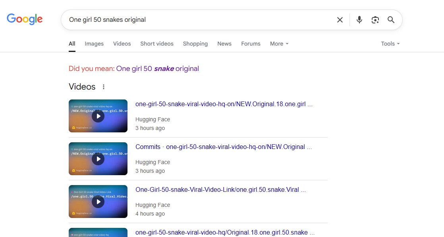The height and width of the screenshot is (237, 444).
Task: Play the second Commits video thumbnail
Action: pyautogui.click(x=98, y=159)
